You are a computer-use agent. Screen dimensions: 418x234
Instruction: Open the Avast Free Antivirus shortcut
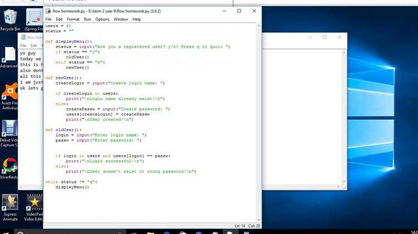tap(10, 96)
